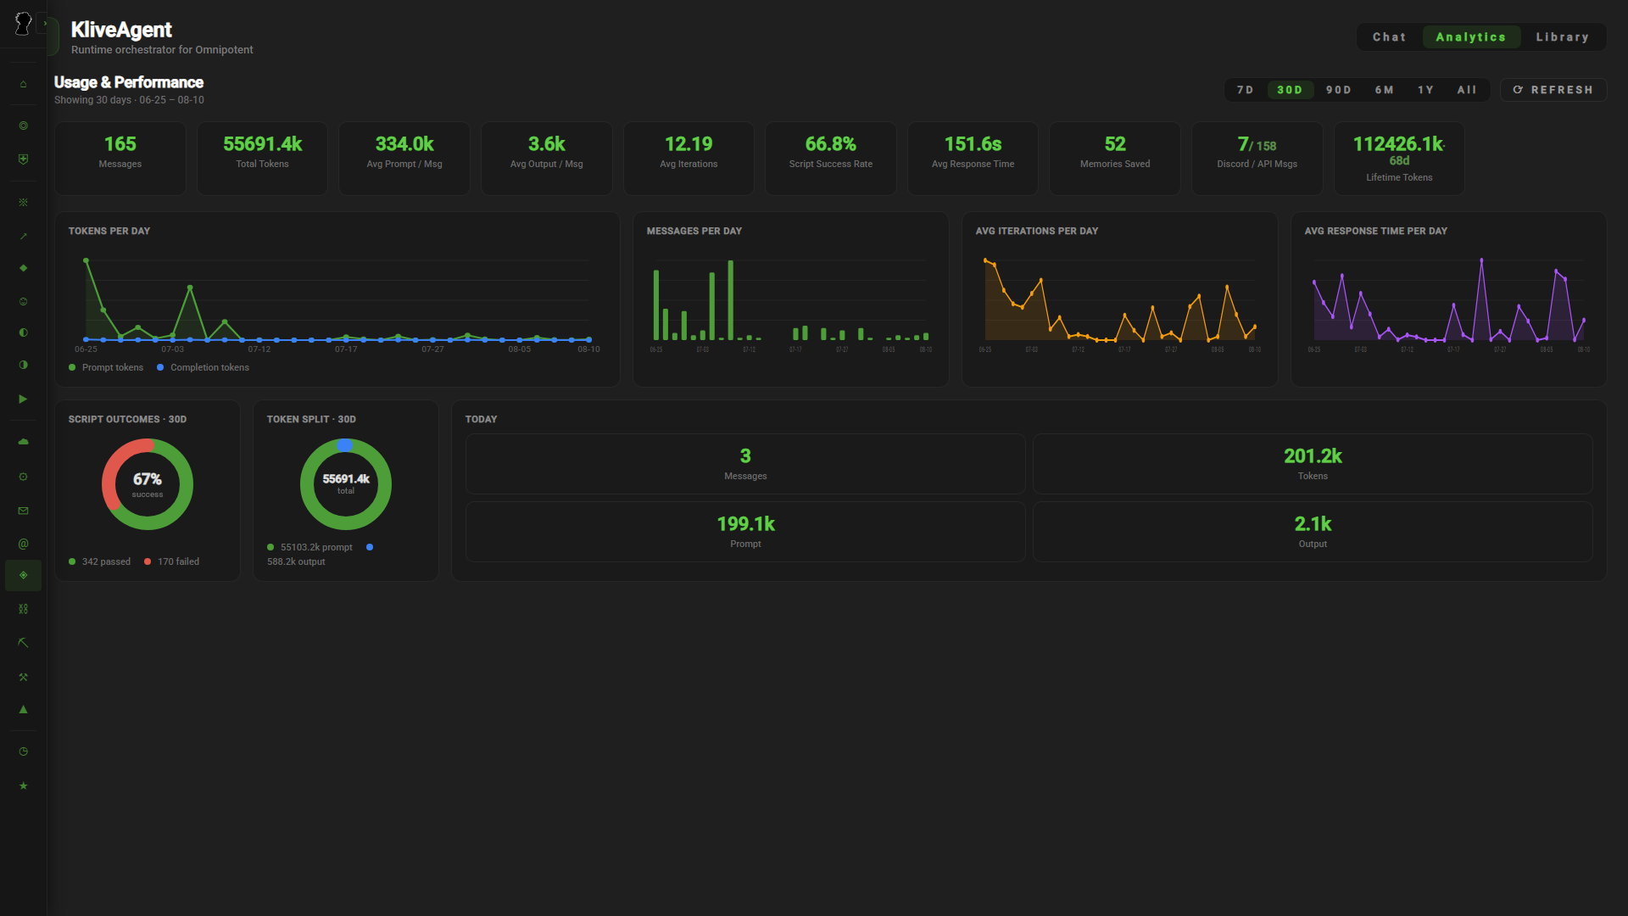This screenshot has width=1628, height=916.
Task: Open the chain links sidebar icon
Action: 23,609
